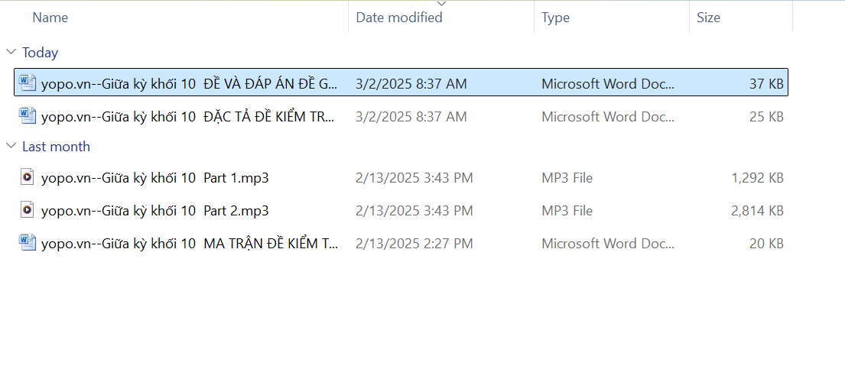
Task: Sort by the Date modified column header
Action: [x=399, y=18]
